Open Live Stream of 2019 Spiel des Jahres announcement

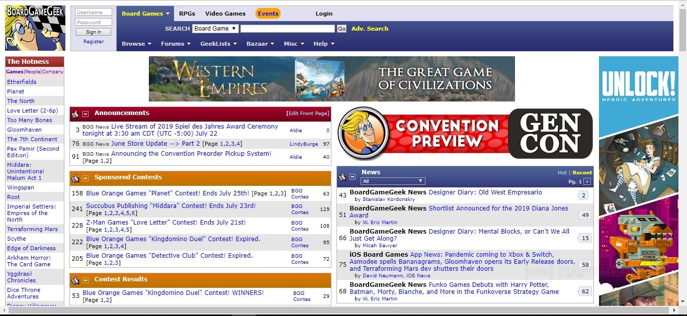coord(180,130)
